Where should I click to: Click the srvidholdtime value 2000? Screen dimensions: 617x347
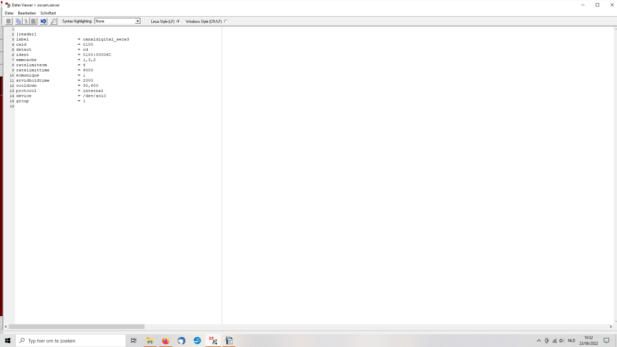click(x=88, y=80)
